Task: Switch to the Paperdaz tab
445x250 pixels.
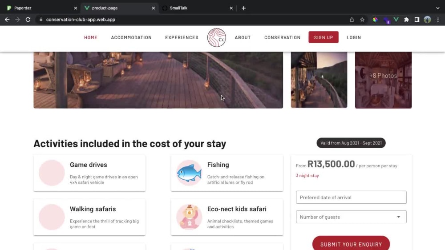Action: (42, 8)
